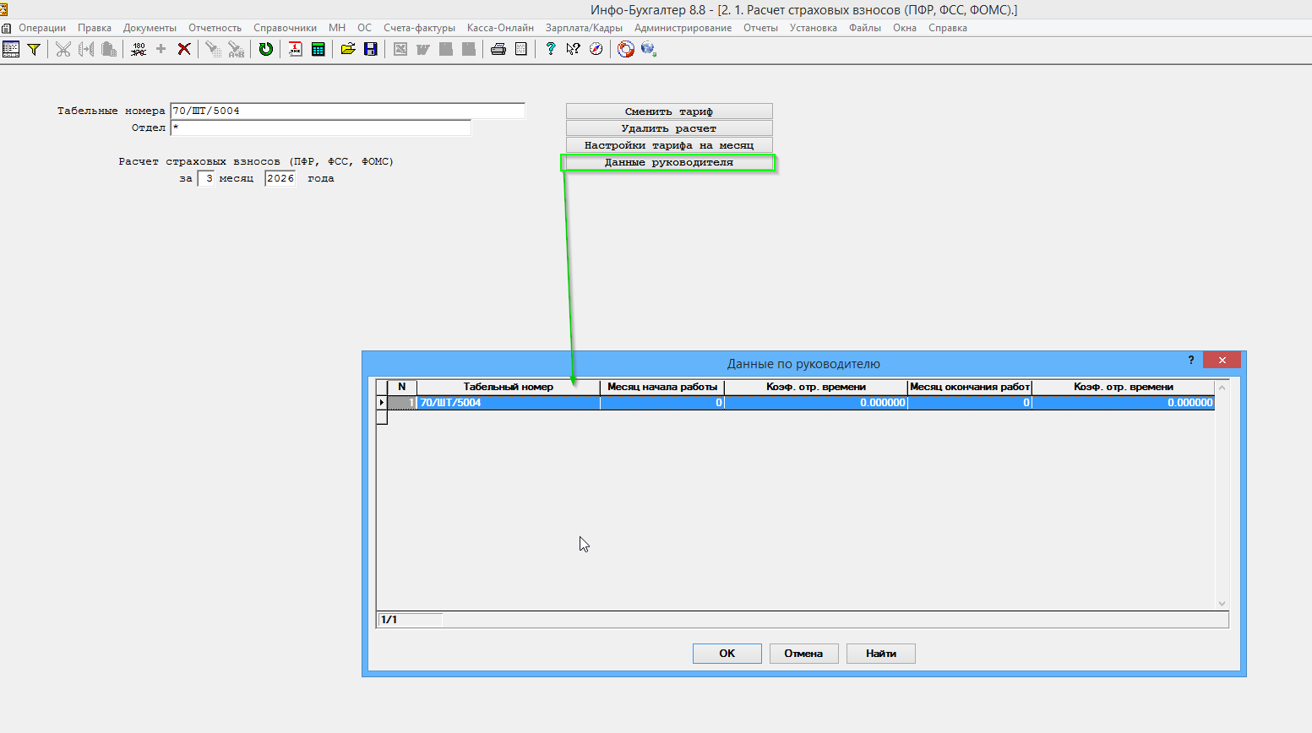
Task: Click the blue question mark help icon
Action: click(x=551, y=49)
